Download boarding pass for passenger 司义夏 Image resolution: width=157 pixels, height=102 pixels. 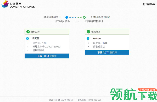pos(47,56)
